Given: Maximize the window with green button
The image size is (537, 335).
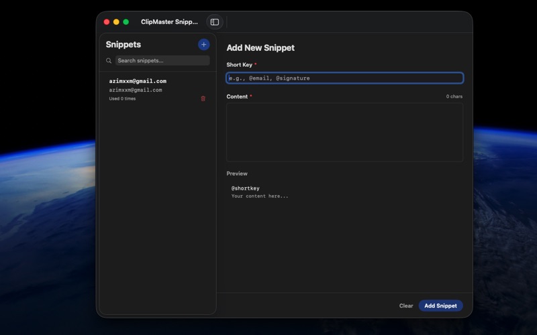Looking at the screenshot, I should [x=126, y=22].
